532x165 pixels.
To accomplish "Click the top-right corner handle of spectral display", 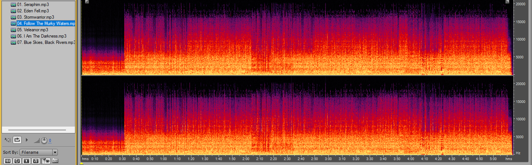I will [507, 2].
